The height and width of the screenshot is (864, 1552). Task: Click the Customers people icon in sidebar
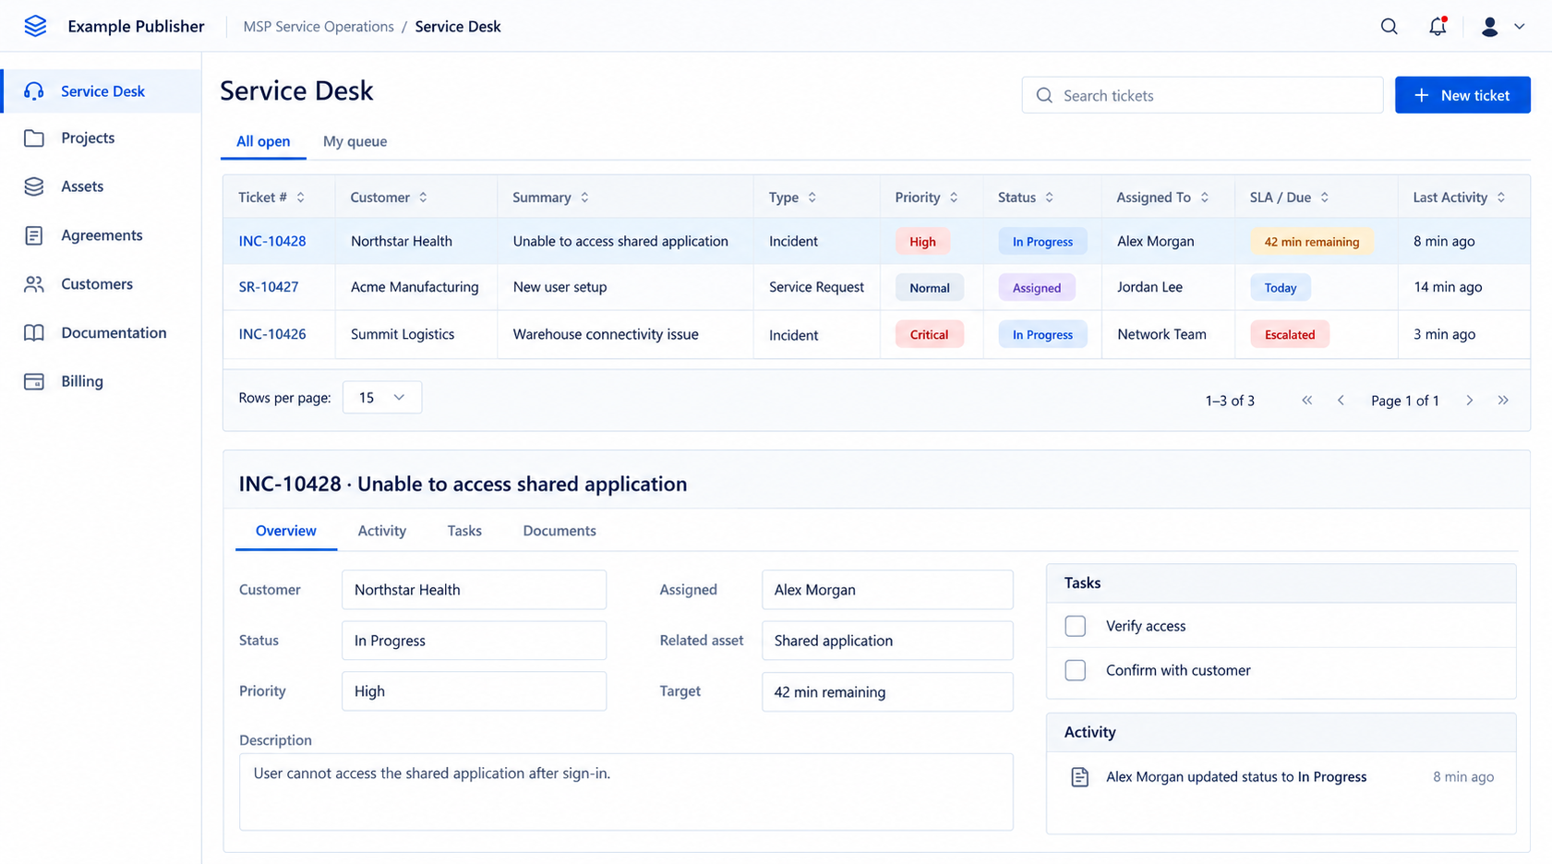[x=34, y=284]
